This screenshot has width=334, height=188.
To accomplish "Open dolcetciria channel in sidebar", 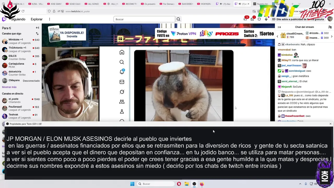I will tap(21, 73).
